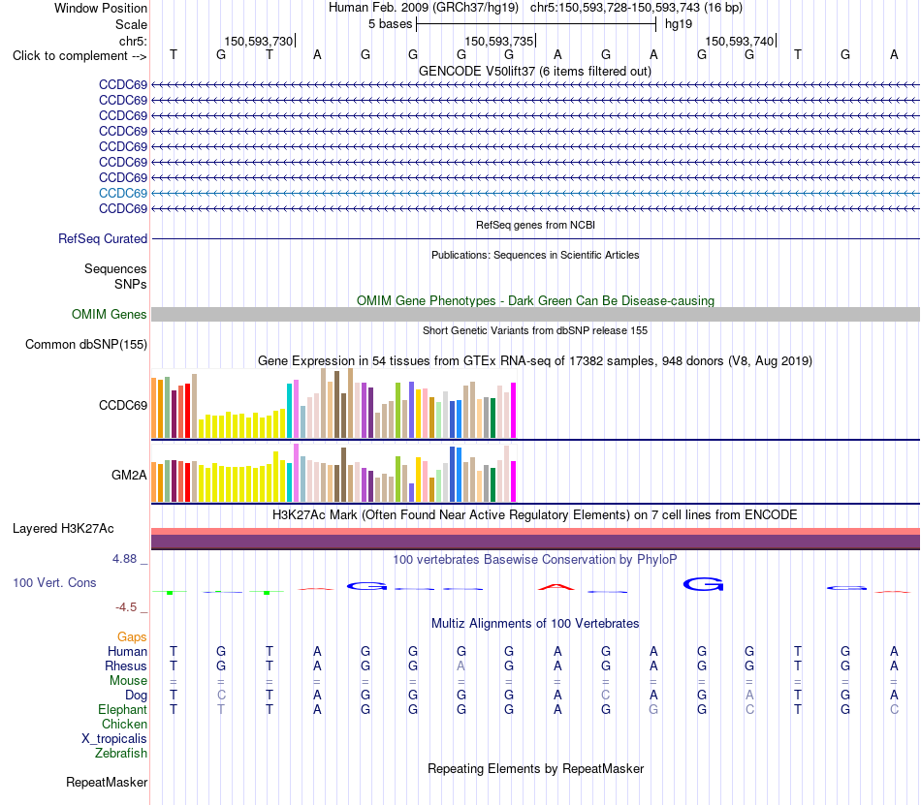
Task: Click the CCDC69 label beside the GTEx bar chart
Action: point(123,406)
